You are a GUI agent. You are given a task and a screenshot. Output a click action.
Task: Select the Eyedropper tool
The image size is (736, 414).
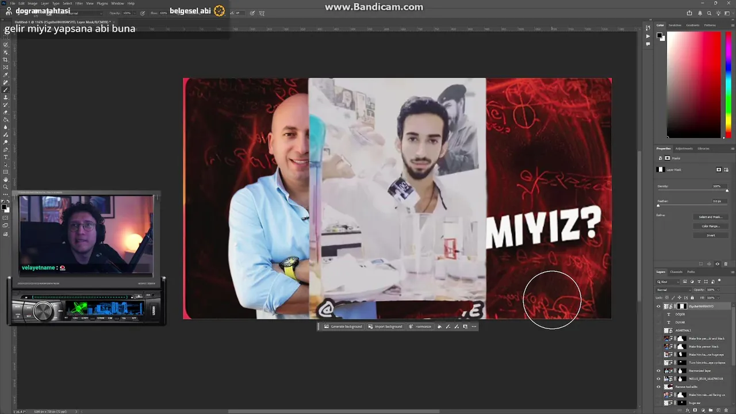6,75
